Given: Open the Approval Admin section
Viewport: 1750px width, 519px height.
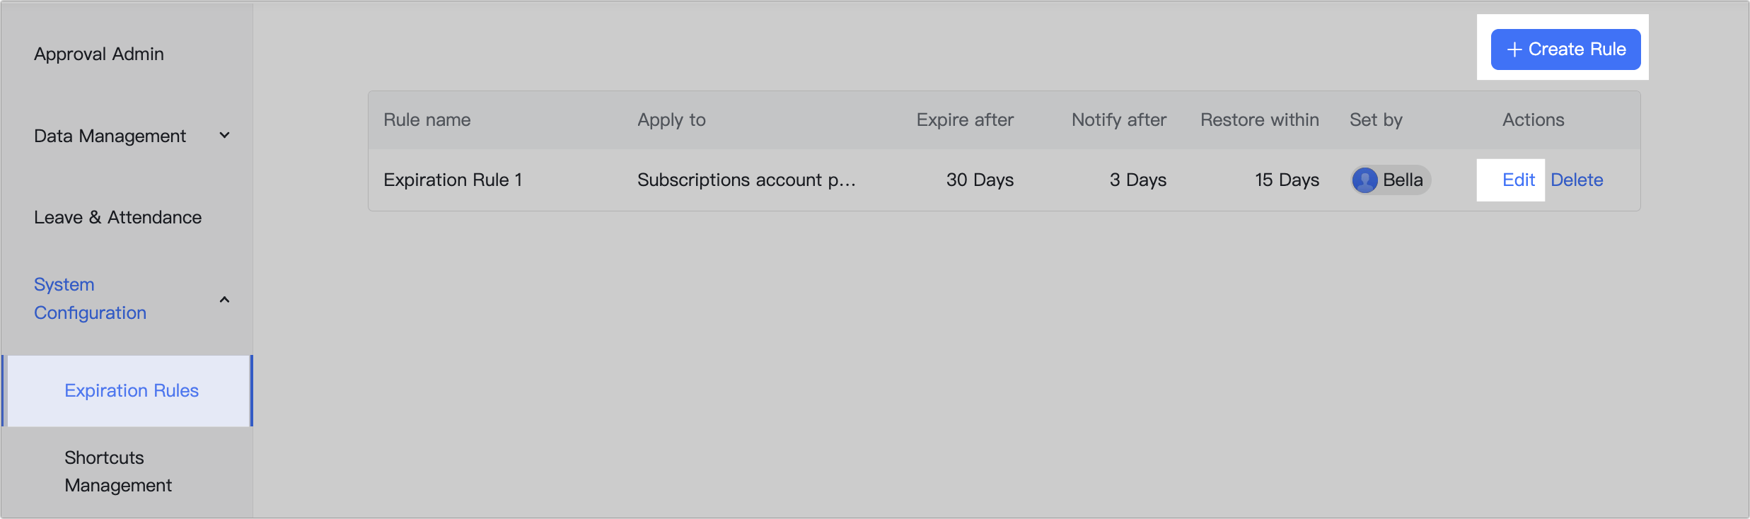Looking at the screenshot, I should (x=99, y=54).
